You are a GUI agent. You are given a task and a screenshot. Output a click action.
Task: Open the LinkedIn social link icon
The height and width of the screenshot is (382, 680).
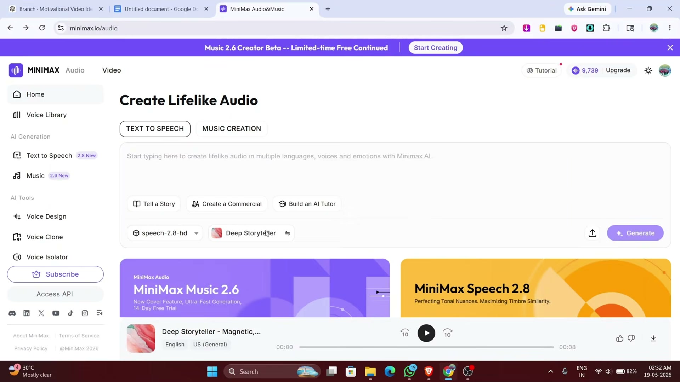click(27, 313)
